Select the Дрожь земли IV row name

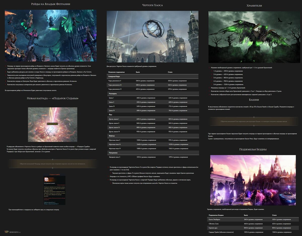pyautogui.click(x=115, y=131)
